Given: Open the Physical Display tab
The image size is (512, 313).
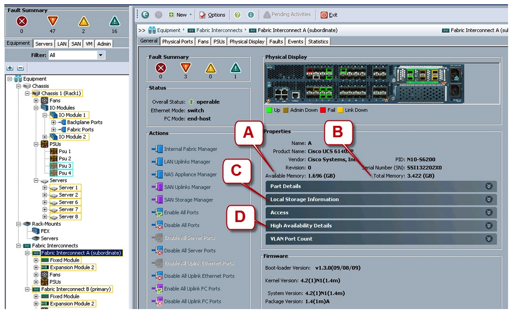Looking at the screenshot, I should coord(247,42).
